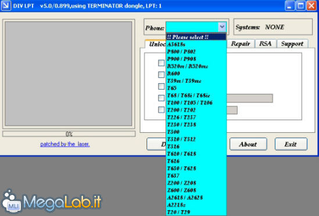Open the 'patched by the laser' link
This screenshot has width=319, height=216.
tap(65, 144)
